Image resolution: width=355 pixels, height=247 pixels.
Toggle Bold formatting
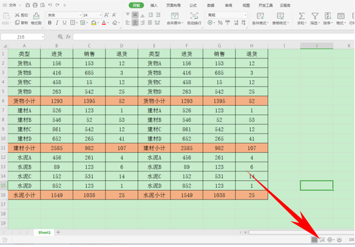pos(50,22)
